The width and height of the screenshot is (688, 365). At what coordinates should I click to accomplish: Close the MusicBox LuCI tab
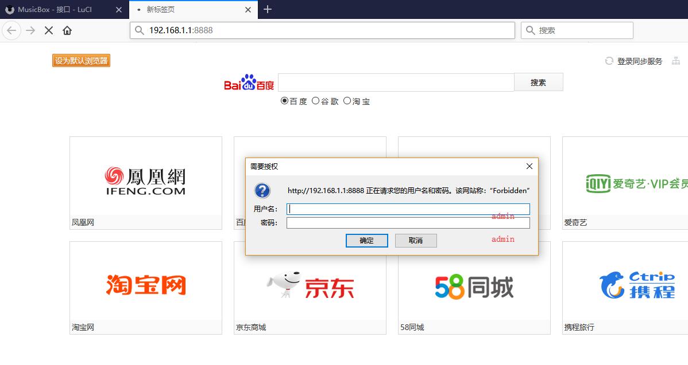pyautogui.click(x=118, y=10)
